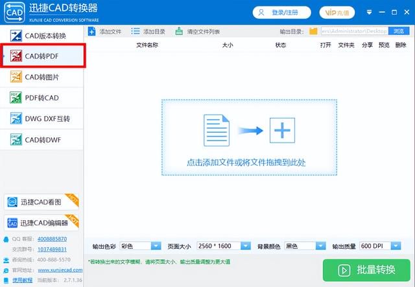Minimize the converter window
Screen dimensions: 415x287
coord(382,12)
